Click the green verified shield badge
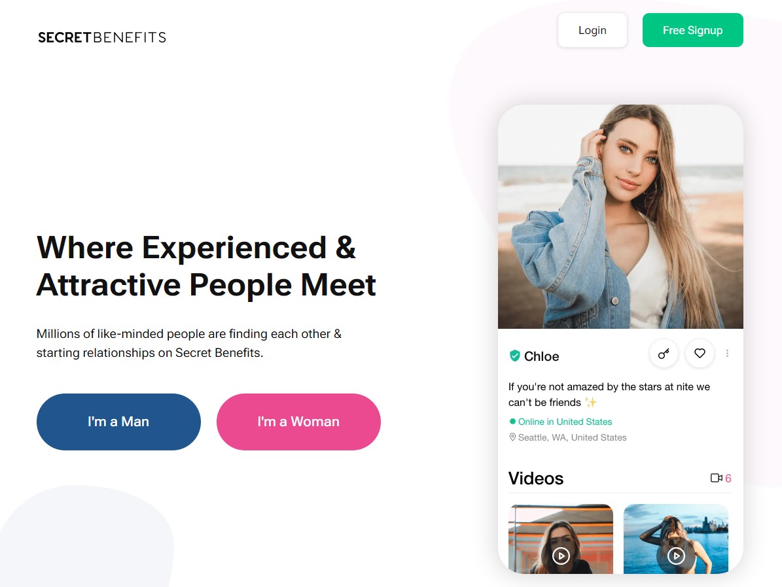The width and height of the screenshot is (782, 587). [x=515, y=356]
